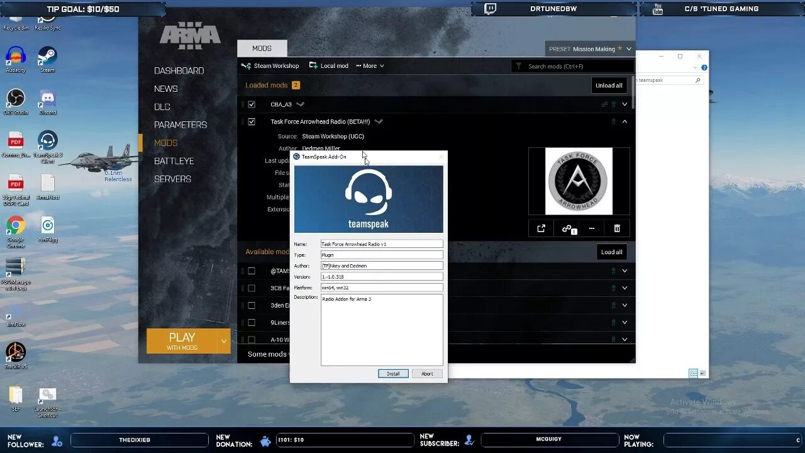Open Explorer help question mark icon
Viewport: 805px width, 453px height.
tap(704, 67)
